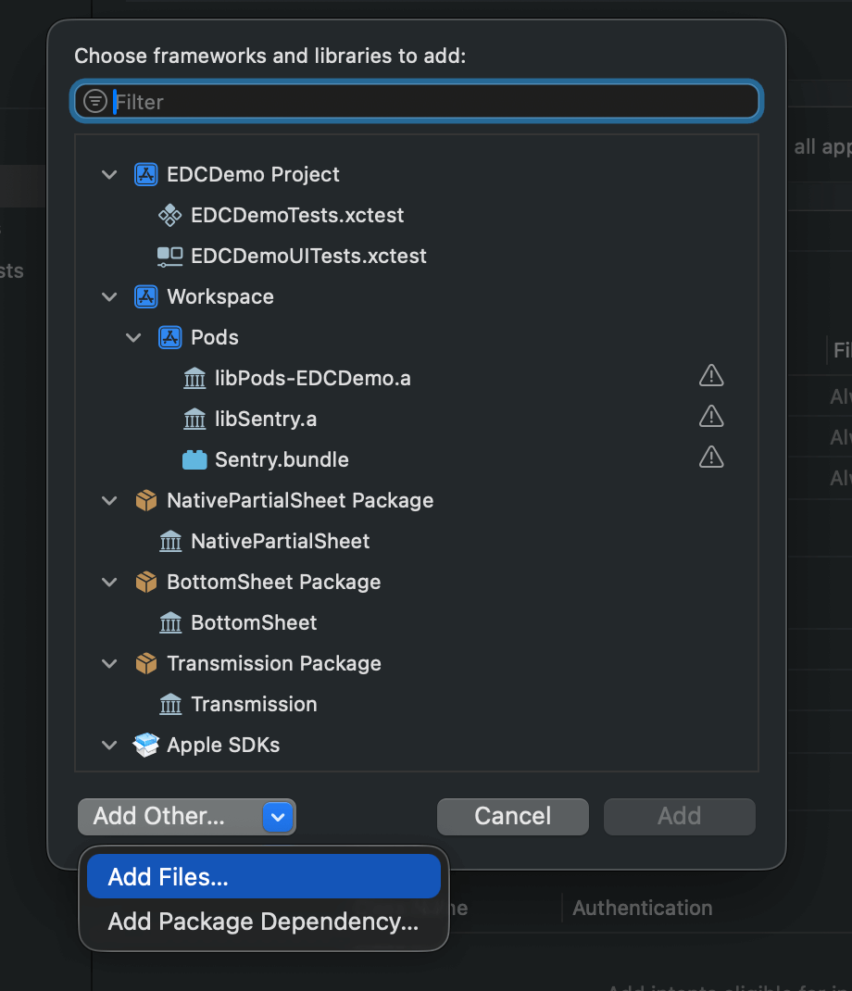Click the warning triangle beside Sentry.bundle
Image resolution: width=852 pixels, height=991 pixels.
710,457
